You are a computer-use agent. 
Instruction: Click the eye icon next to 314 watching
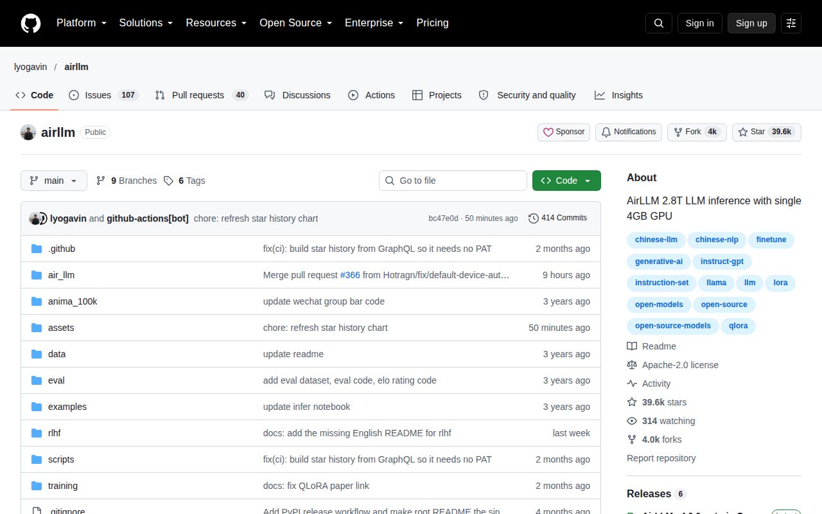coord(632,421)
